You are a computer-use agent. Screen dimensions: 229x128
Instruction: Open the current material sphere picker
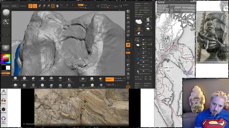6,49
